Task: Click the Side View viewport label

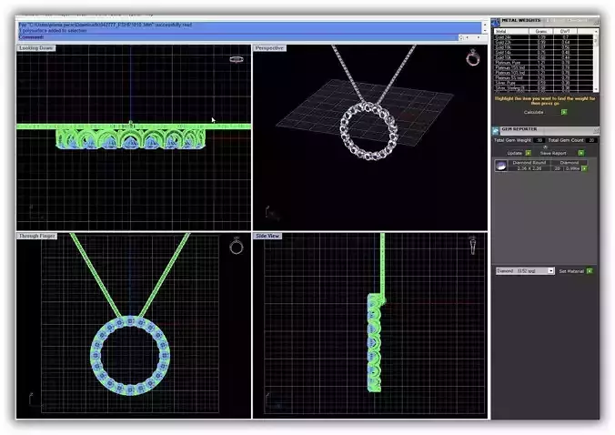Action: (267, 236)
